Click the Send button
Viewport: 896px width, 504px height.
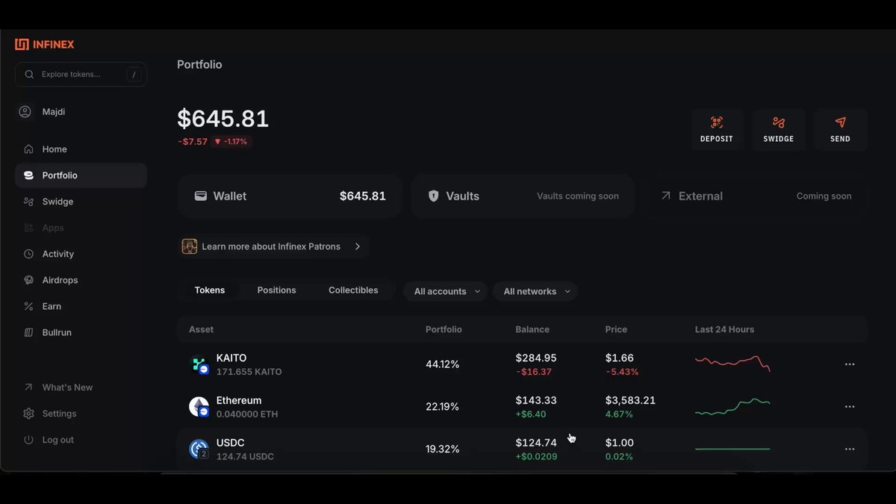click(x=841, y=130)
